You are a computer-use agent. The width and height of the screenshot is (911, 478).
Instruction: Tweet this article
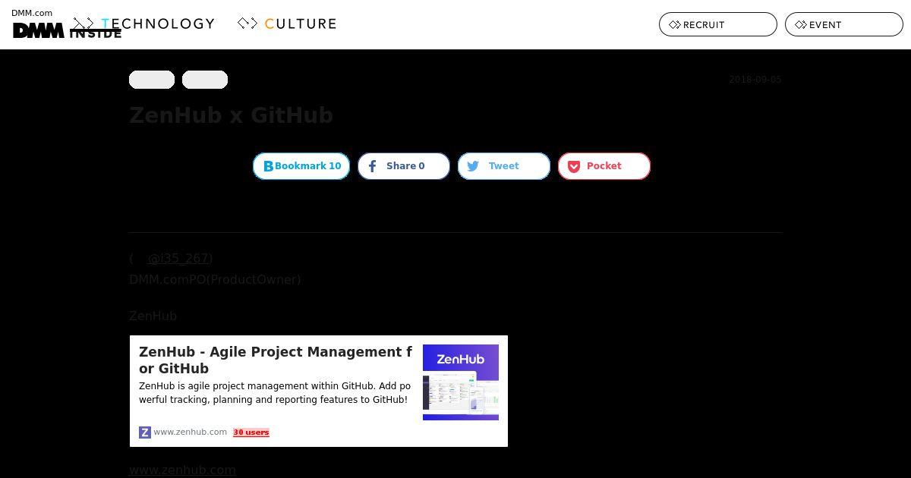(504, 166)
